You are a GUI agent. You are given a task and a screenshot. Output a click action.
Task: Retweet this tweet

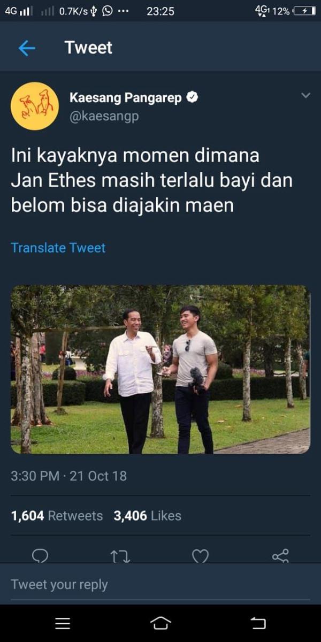120,556
